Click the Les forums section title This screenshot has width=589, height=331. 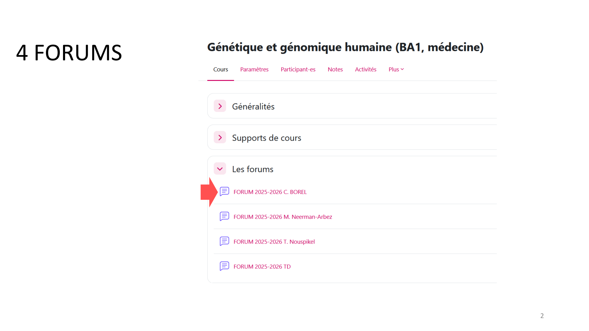click(x=253, y=169)
